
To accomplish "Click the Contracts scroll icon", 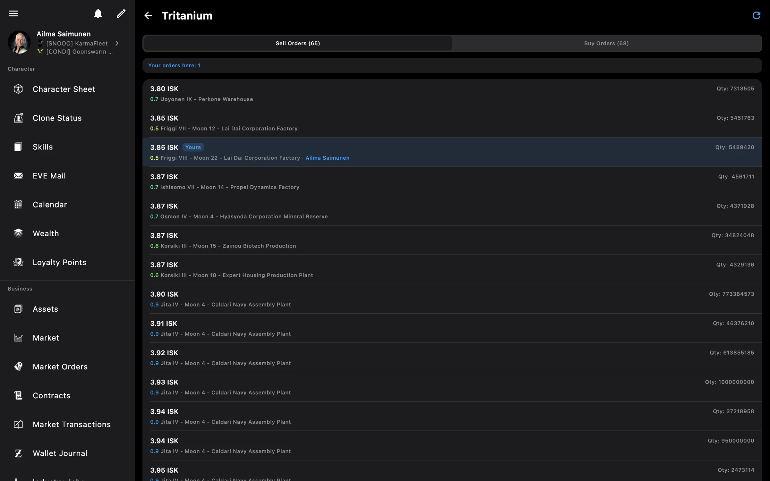I will (x=18, y=395).
